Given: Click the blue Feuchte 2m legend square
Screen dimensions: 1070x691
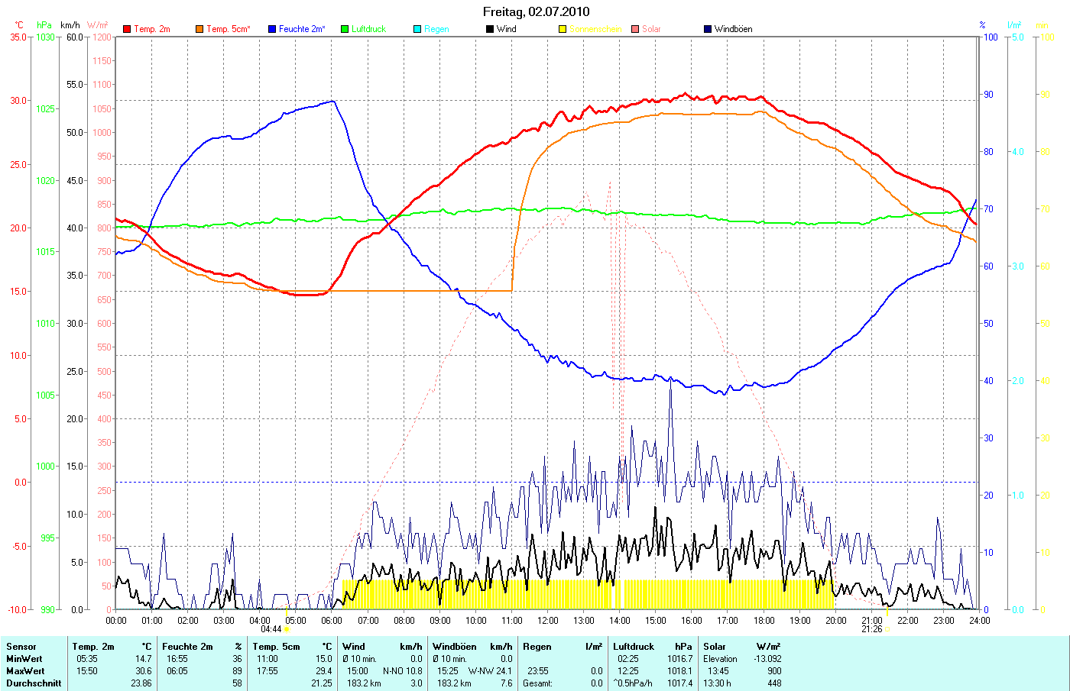Looking at the screenshot, I should pyautogui.click(x=272, y=29).
